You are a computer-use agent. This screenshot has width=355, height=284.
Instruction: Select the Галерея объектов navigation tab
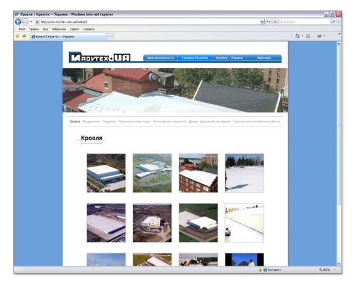195,58
